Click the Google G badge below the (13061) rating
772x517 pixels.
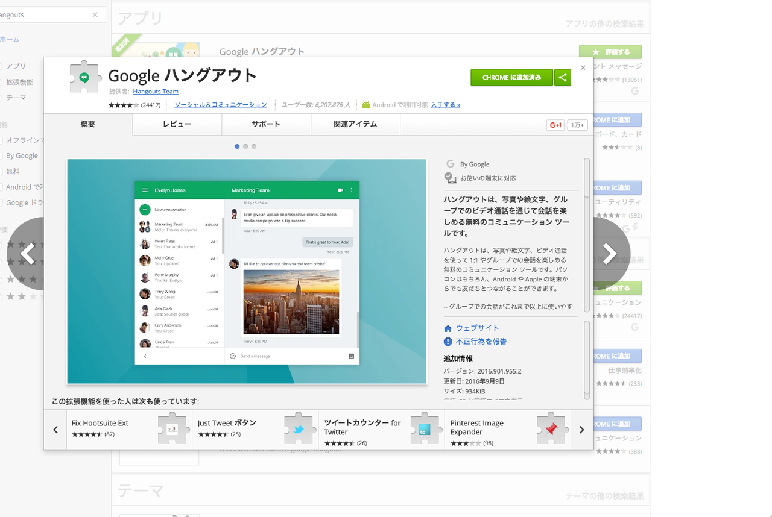click(x=634, y=91)
